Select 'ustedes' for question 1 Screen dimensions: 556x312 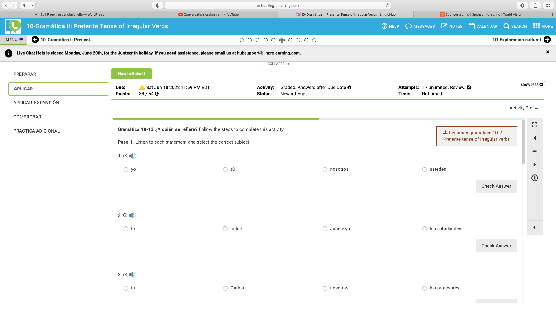(x=425, y=170)
